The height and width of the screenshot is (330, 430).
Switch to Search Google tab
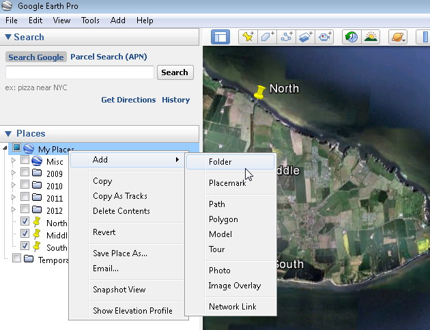pyautogui.click(x=36, y=57)
